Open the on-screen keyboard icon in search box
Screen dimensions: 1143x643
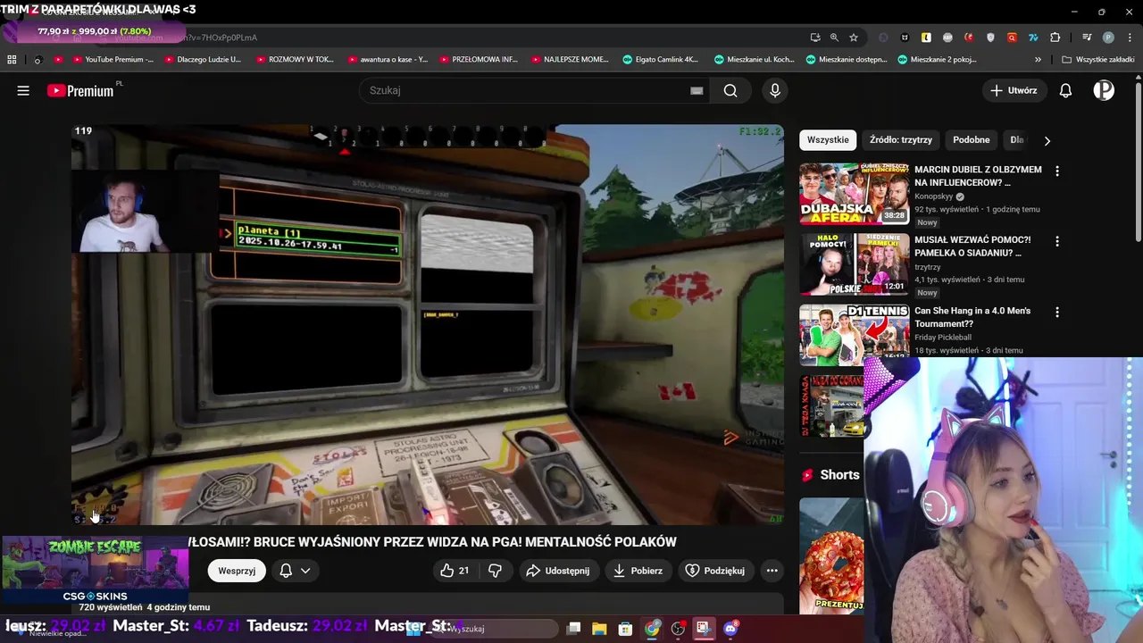[x=697, y=90]
